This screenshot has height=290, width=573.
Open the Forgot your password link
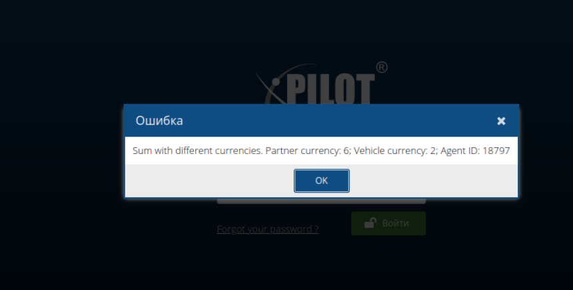(x=267, y=229)
